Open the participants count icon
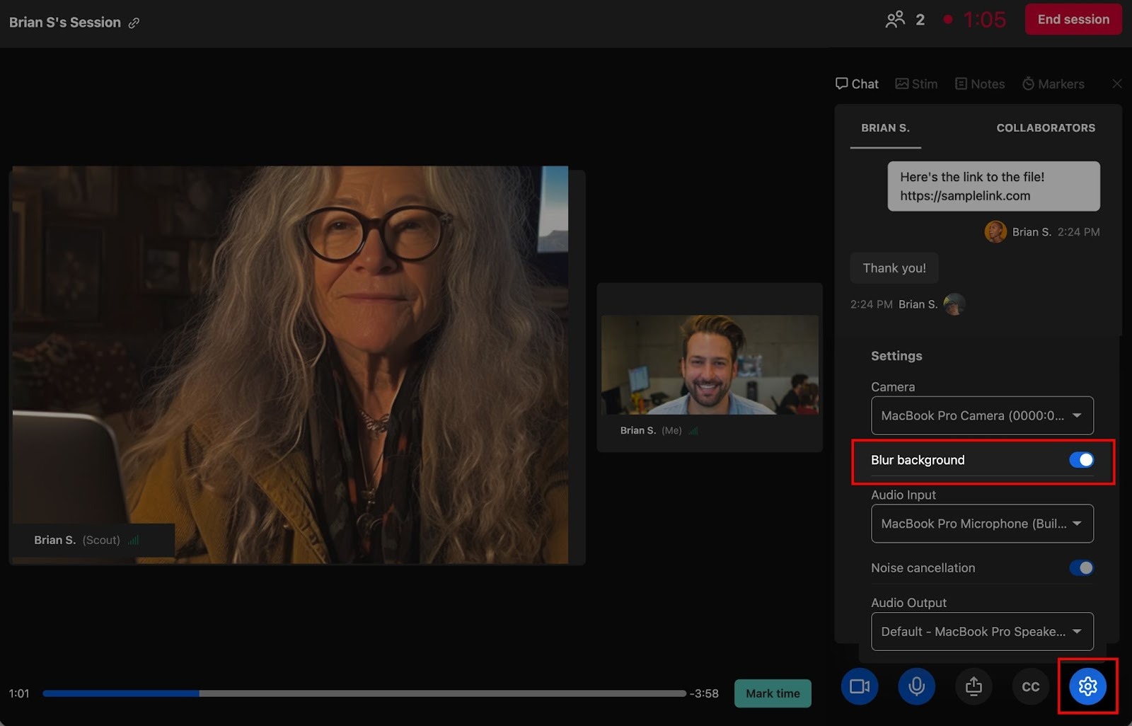 [x=895, y=20]
